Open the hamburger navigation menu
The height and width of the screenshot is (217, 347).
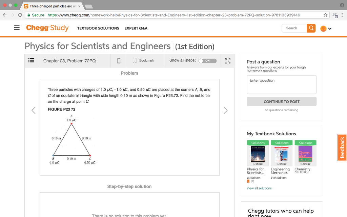click(17, 27)
